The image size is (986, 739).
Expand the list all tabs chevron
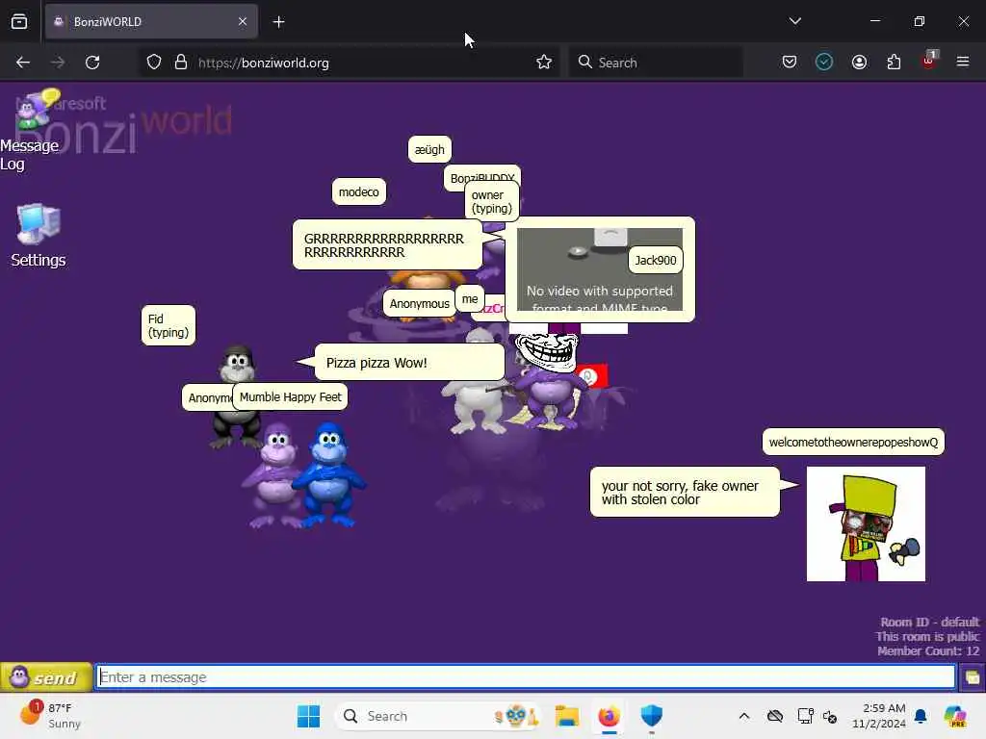pyautogui.click(x=794, y=21)
